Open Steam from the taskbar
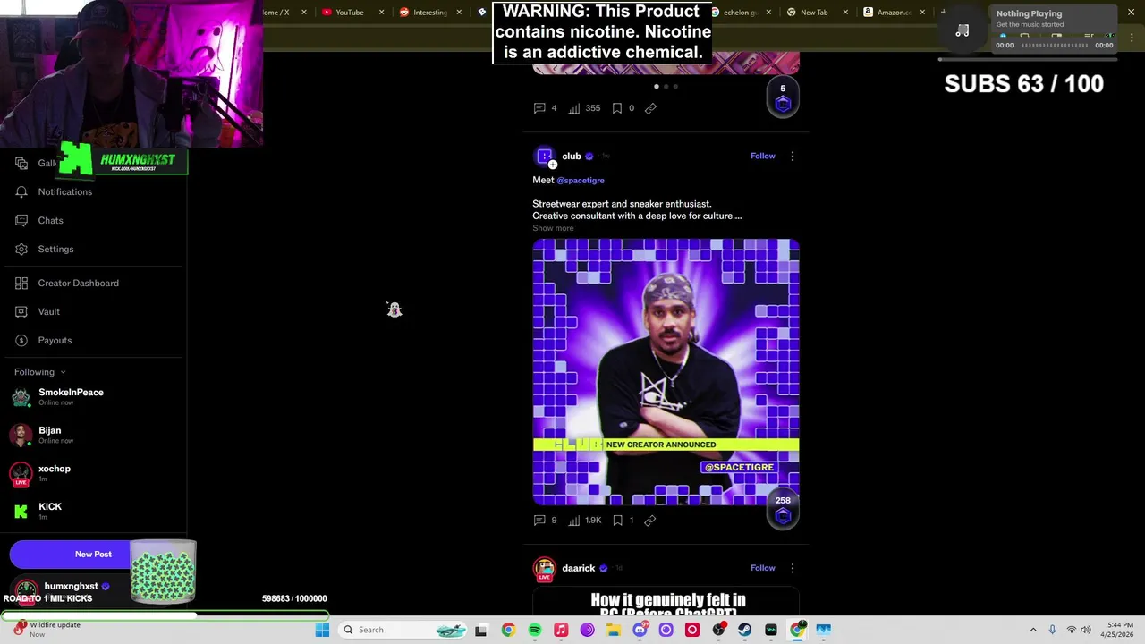 pos(744,630)
